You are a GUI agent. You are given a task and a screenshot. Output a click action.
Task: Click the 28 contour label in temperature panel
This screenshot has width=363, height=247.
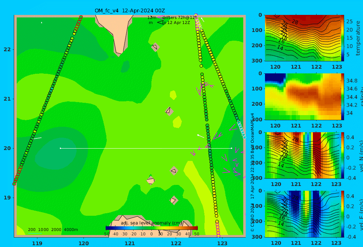click(x=295, y=22)
